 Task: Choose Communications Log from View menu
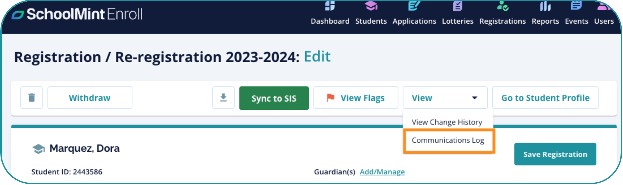coord(448,140)
